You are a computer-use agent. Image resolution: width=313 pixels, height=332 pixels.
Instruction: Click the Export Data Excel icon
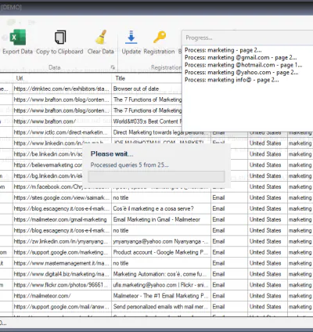coord(18,38)
